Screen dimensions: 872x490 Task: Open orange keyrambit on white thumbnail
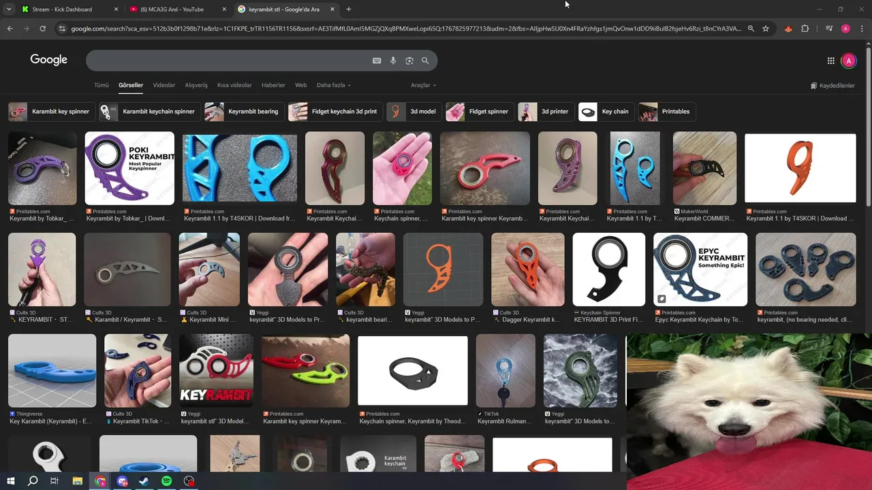(800, 168)
